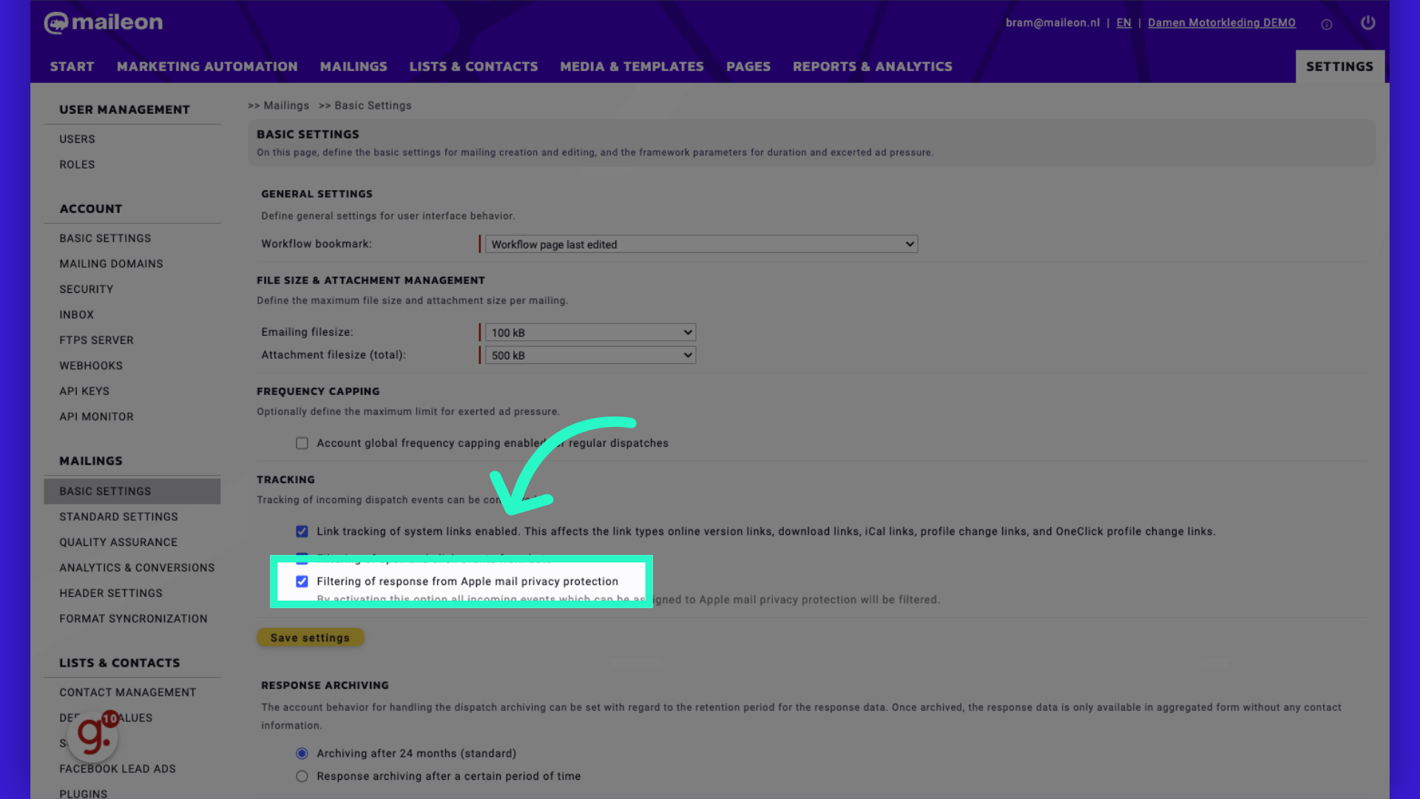The width and height of the screenshot is (1420, 799).
Task: Click the START navigation menu item
Action: tap(71, 67)
